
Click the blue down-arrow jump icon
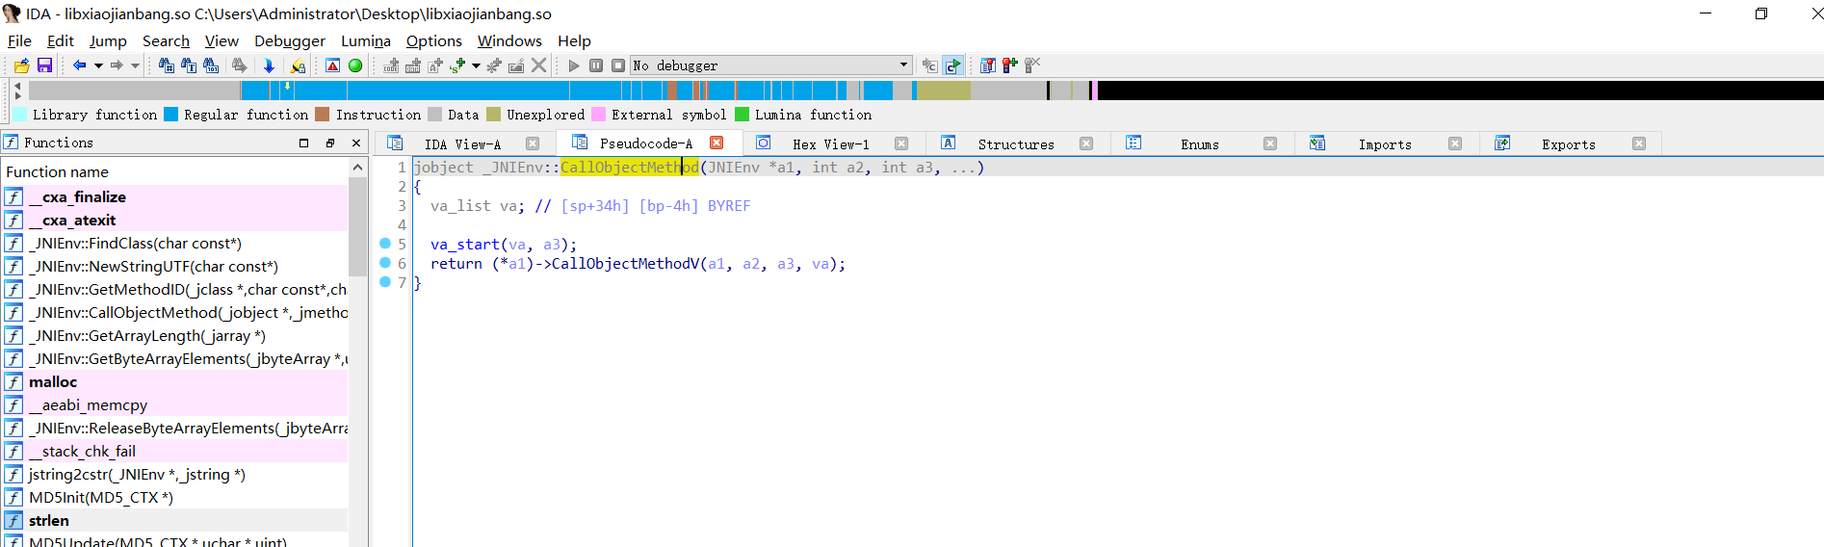pos(269,65)
